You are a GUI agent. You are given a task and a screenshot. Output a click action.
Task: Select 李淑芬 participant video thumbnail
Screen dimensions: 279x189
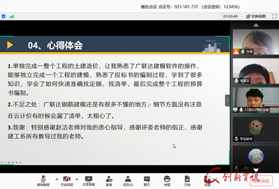256,71
